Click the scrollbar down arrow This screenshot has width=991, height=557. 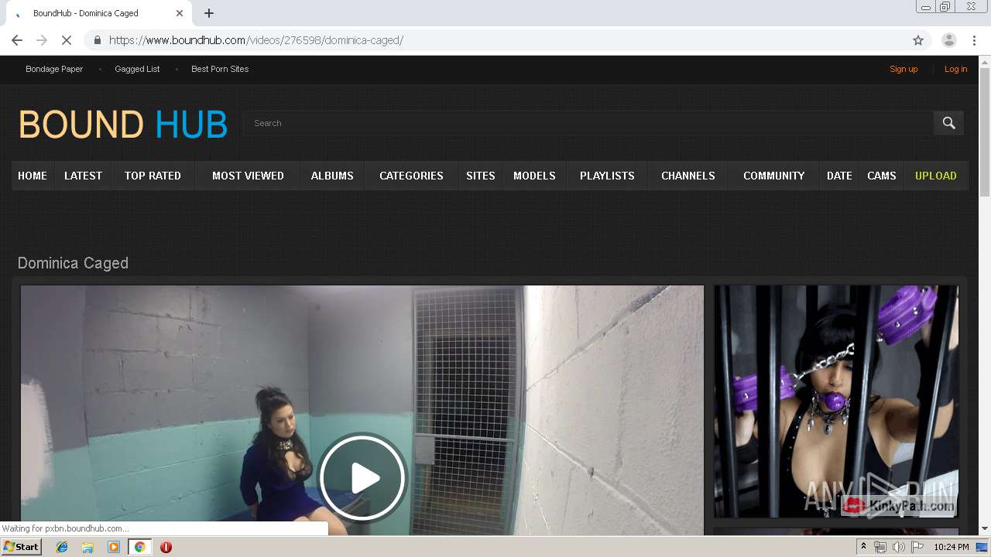coord(984,528)
